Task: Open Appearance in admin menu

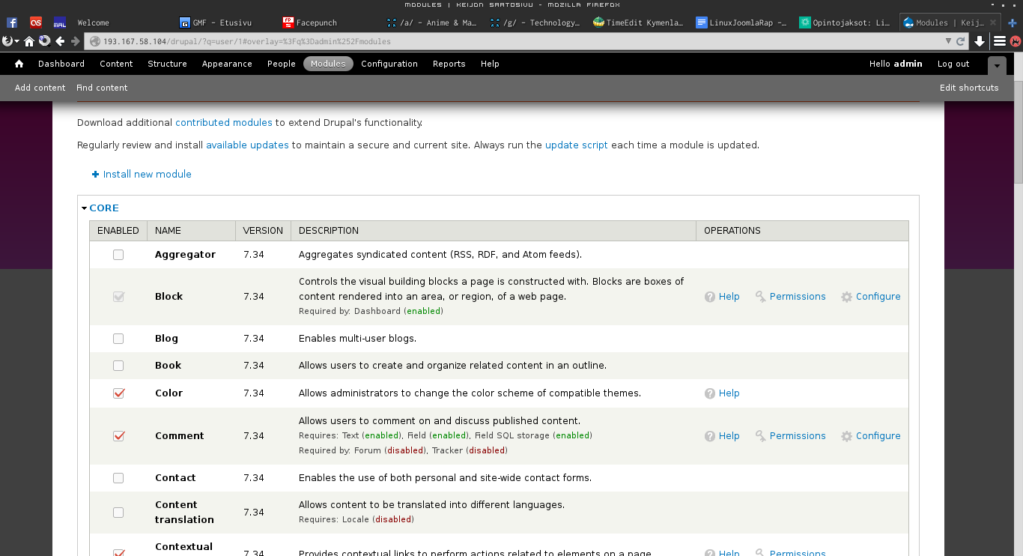Action: coord(227,64)
